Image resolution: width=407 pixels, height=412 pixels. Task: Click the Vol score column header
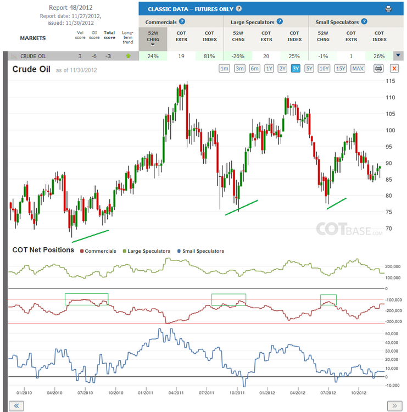(x=80, y=35)
